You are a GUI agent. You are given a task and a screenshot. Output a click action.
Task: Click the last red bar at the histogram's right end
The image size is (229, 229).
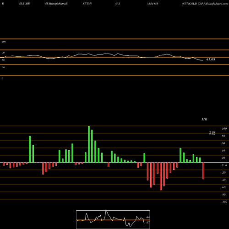point(203,171)
